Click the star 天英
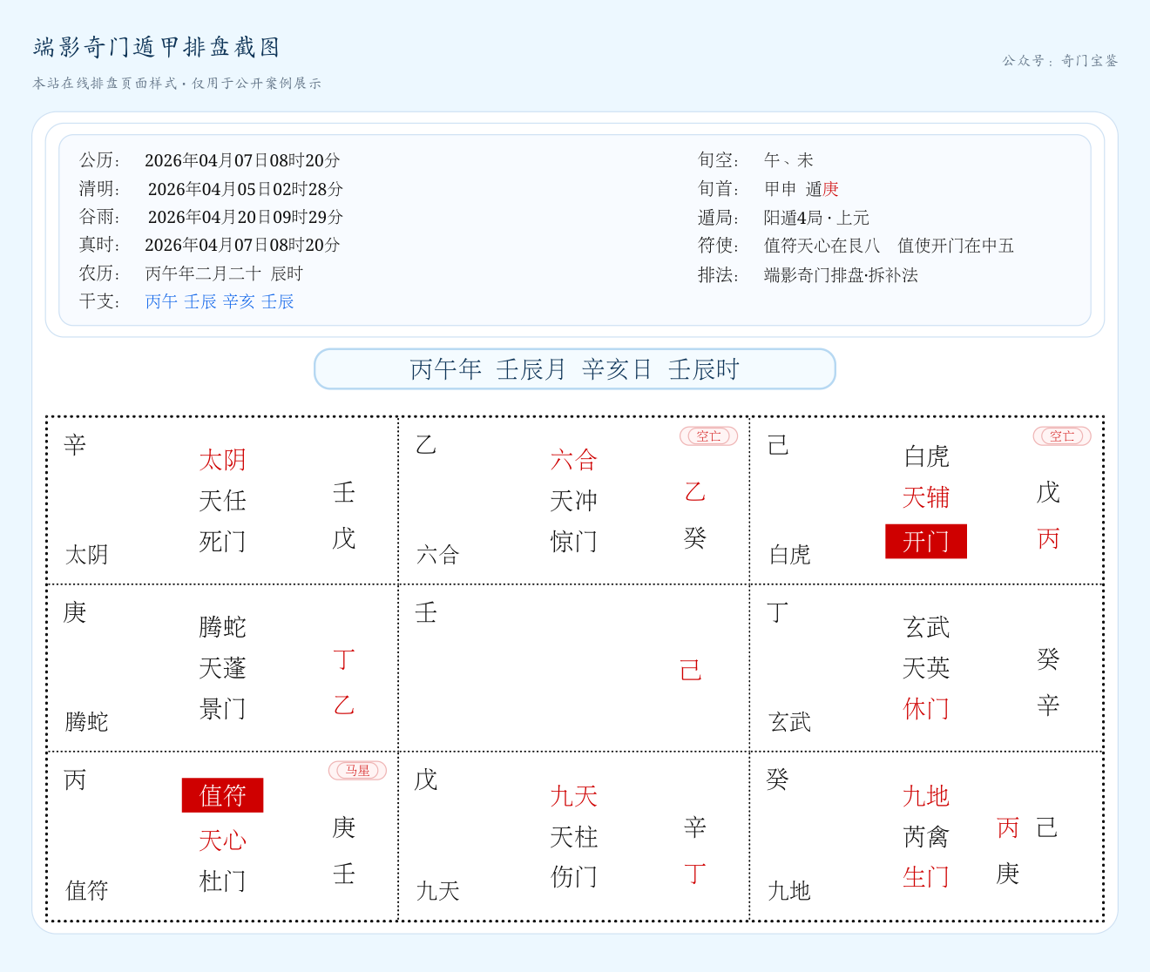 (x=926, y=668)
